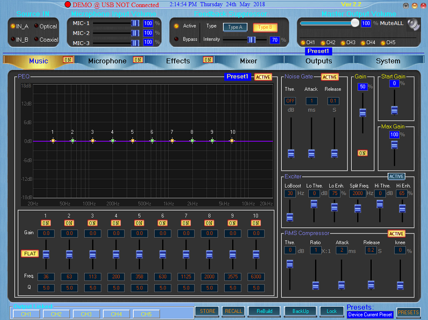Viewport: 428px width, 320px height.
Task: Choose feedback suppressor Type A
Action: pos(235,27)
